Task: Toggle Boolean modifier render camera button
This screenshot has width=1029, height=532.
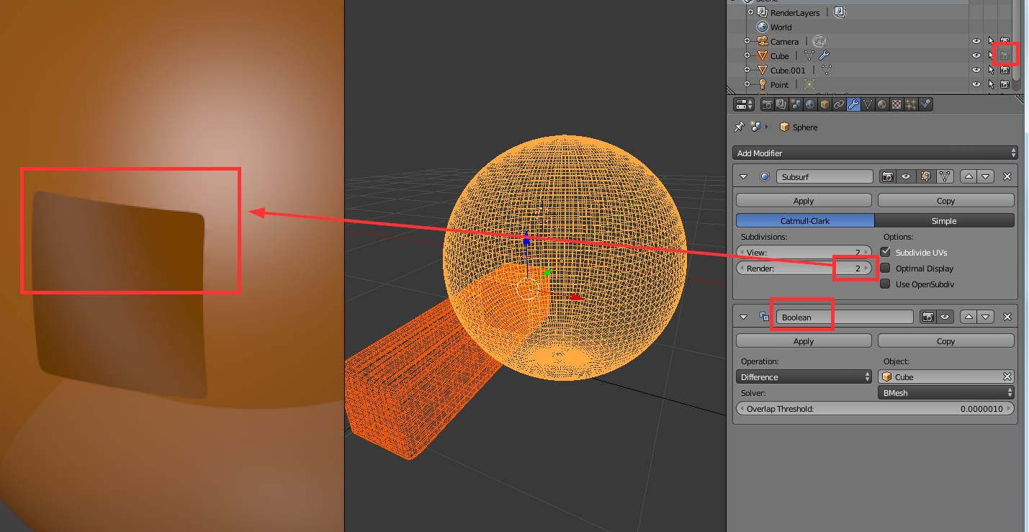Action: click(929, 317)
